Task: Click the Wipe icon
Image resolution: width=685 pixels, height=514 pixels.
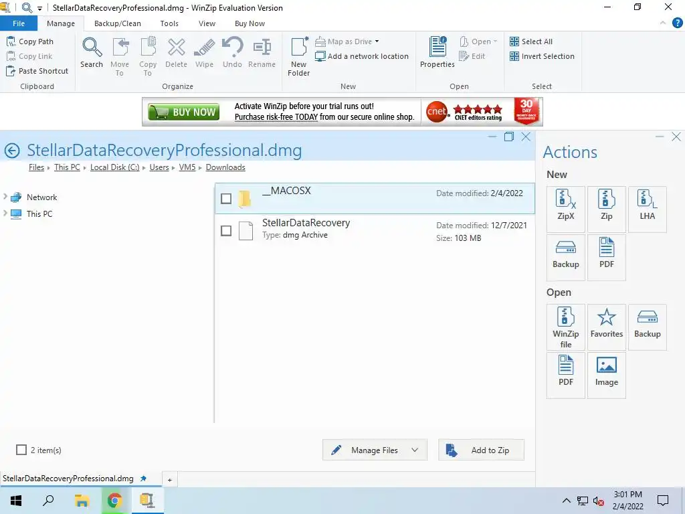Action: coord(205,53)
